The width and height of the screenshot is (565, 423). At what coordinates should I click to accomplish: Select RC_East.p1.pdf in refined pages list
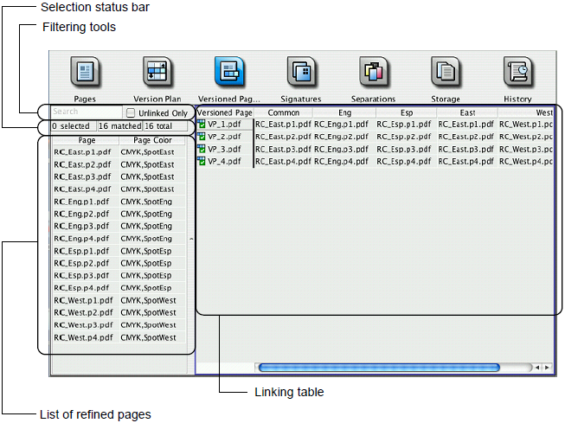[82, 152]
